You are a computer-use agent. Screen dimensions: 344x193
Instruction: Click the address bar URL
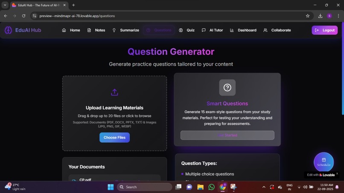pos(77,16)
